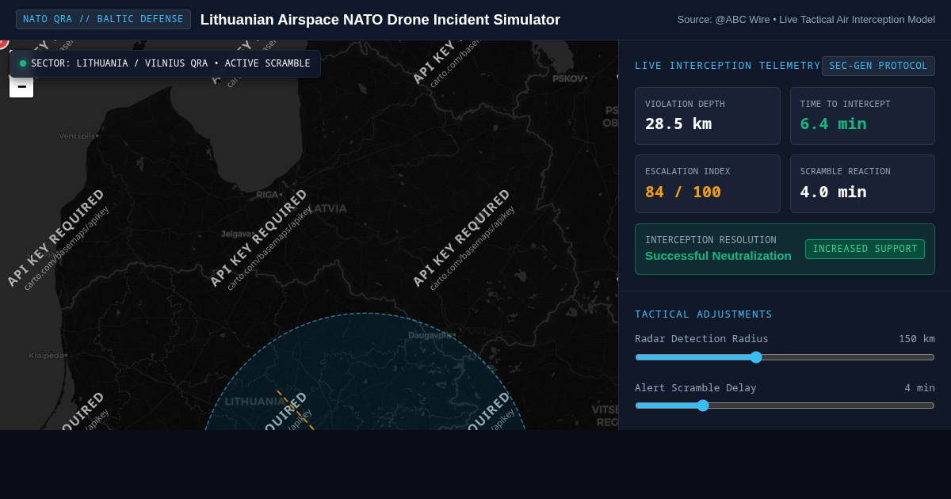The height and width of the screenshot is (499, 951).
Task: Click the green active status dot
Action: pyautogui.click(x=23, y=63)
